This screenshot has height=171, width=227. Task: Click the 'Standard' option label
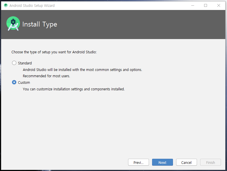coord(25,63)
